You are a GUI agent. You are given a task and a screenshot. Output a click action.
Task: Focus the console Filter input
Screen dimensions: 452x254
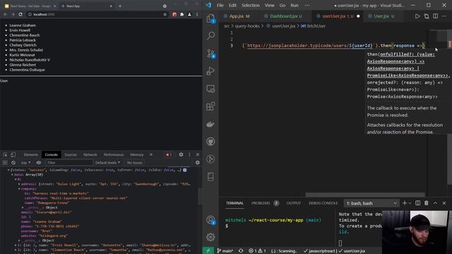tap(69, 163)
